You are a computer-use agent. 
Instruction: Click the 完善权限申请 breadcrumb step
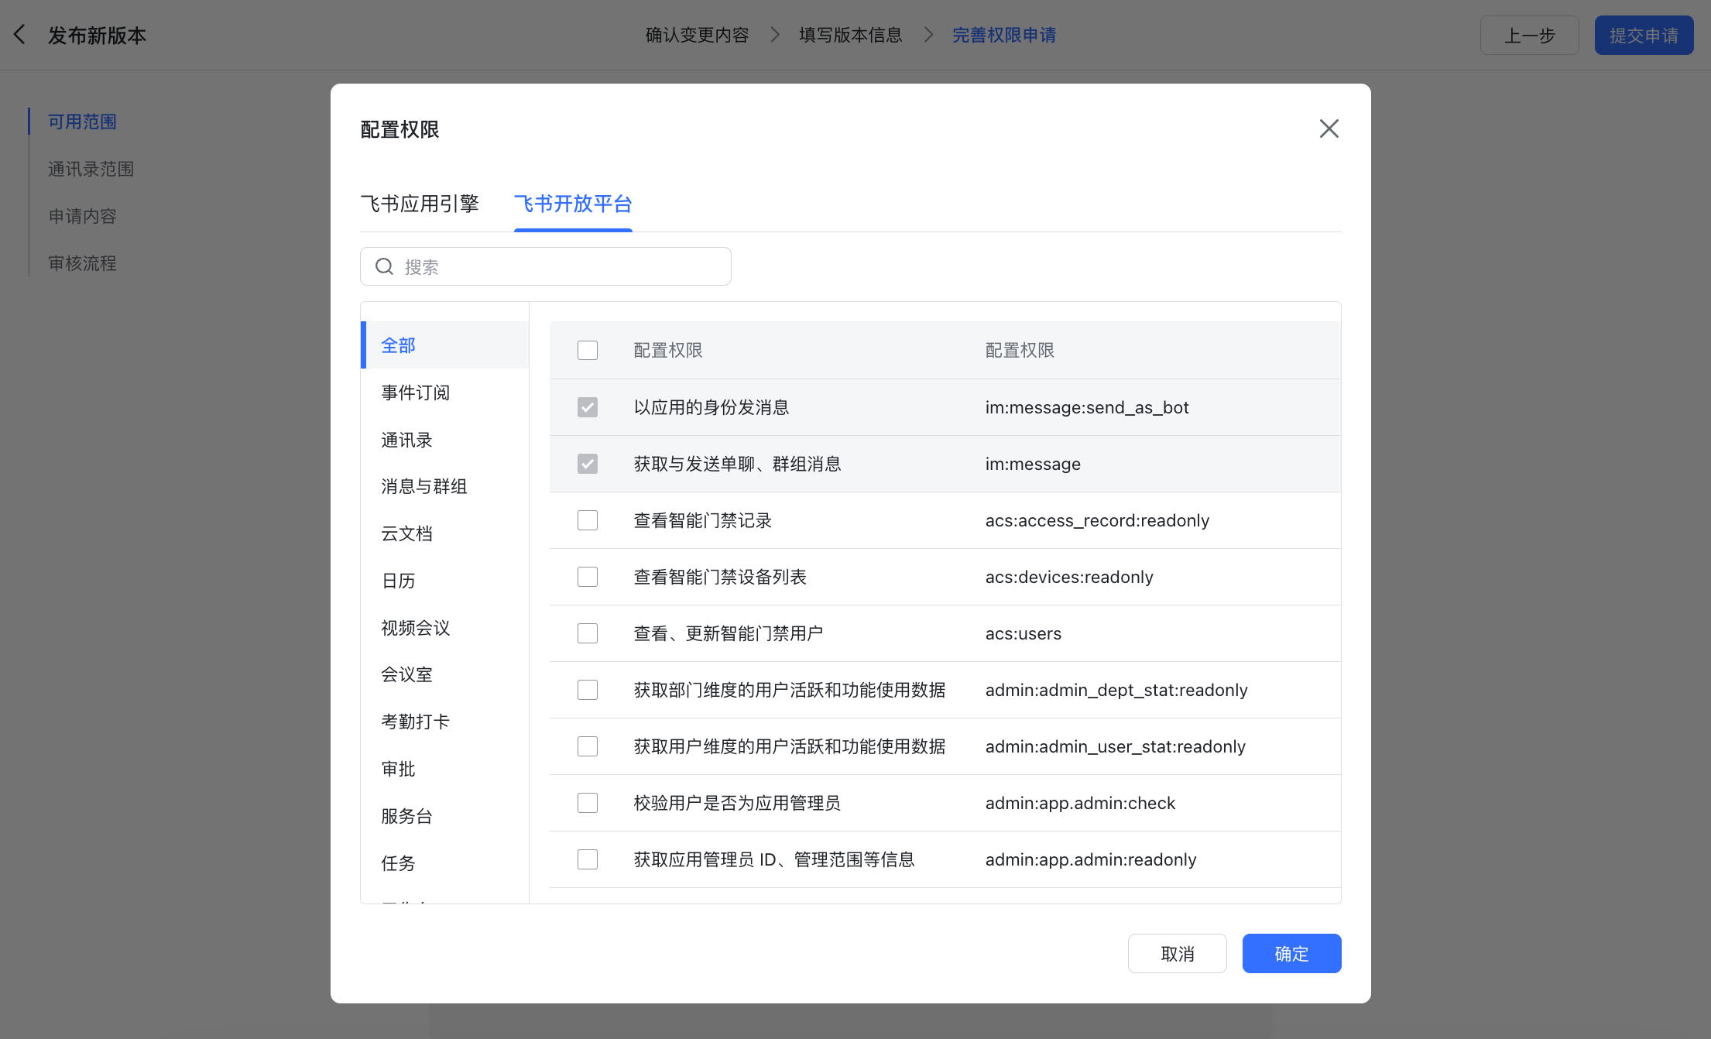(x=1003, y=35)
